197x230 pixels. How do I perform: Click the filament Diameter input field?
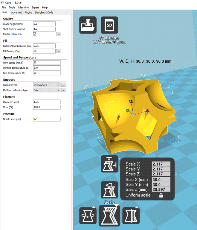(x=47, y=102)
